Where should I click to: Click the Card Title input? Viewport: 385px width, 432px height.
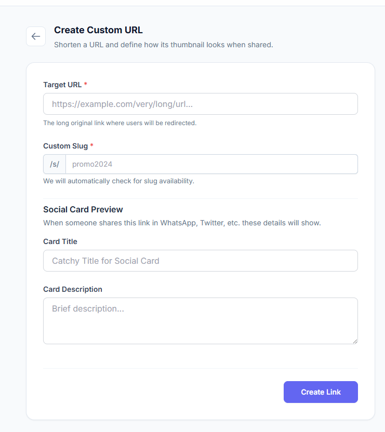pos(200,260)
